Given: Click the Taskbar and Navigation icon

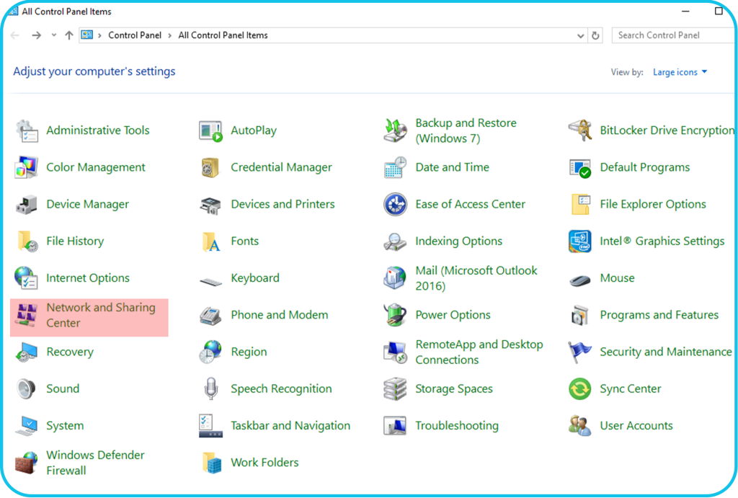Looking at the screenshot, I should coord(210,426).
